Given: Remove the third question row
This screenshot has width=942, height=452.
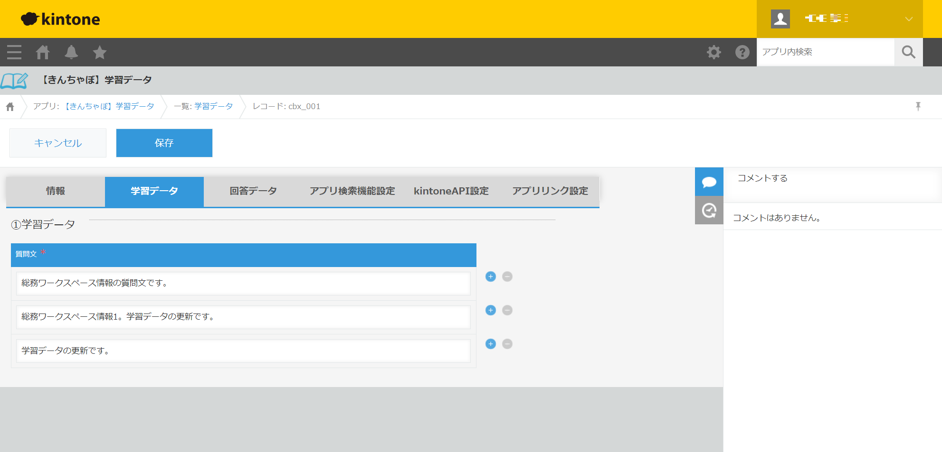Looking at the screenshot, I should (507, 344).
